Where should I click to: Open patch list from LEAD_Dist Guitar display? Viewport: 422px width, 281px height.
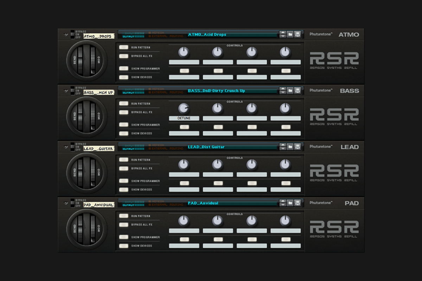pyautogui.click(x=232, y=147)
